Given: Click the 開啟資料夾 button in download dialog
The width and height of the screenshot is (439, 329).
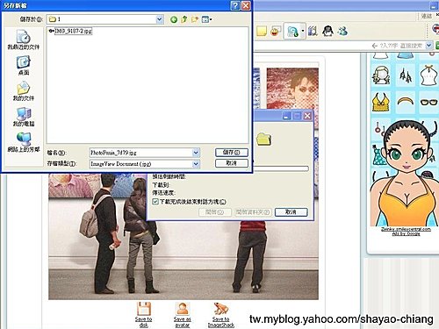Looking at the screenshot, I should tap(253, 212).
